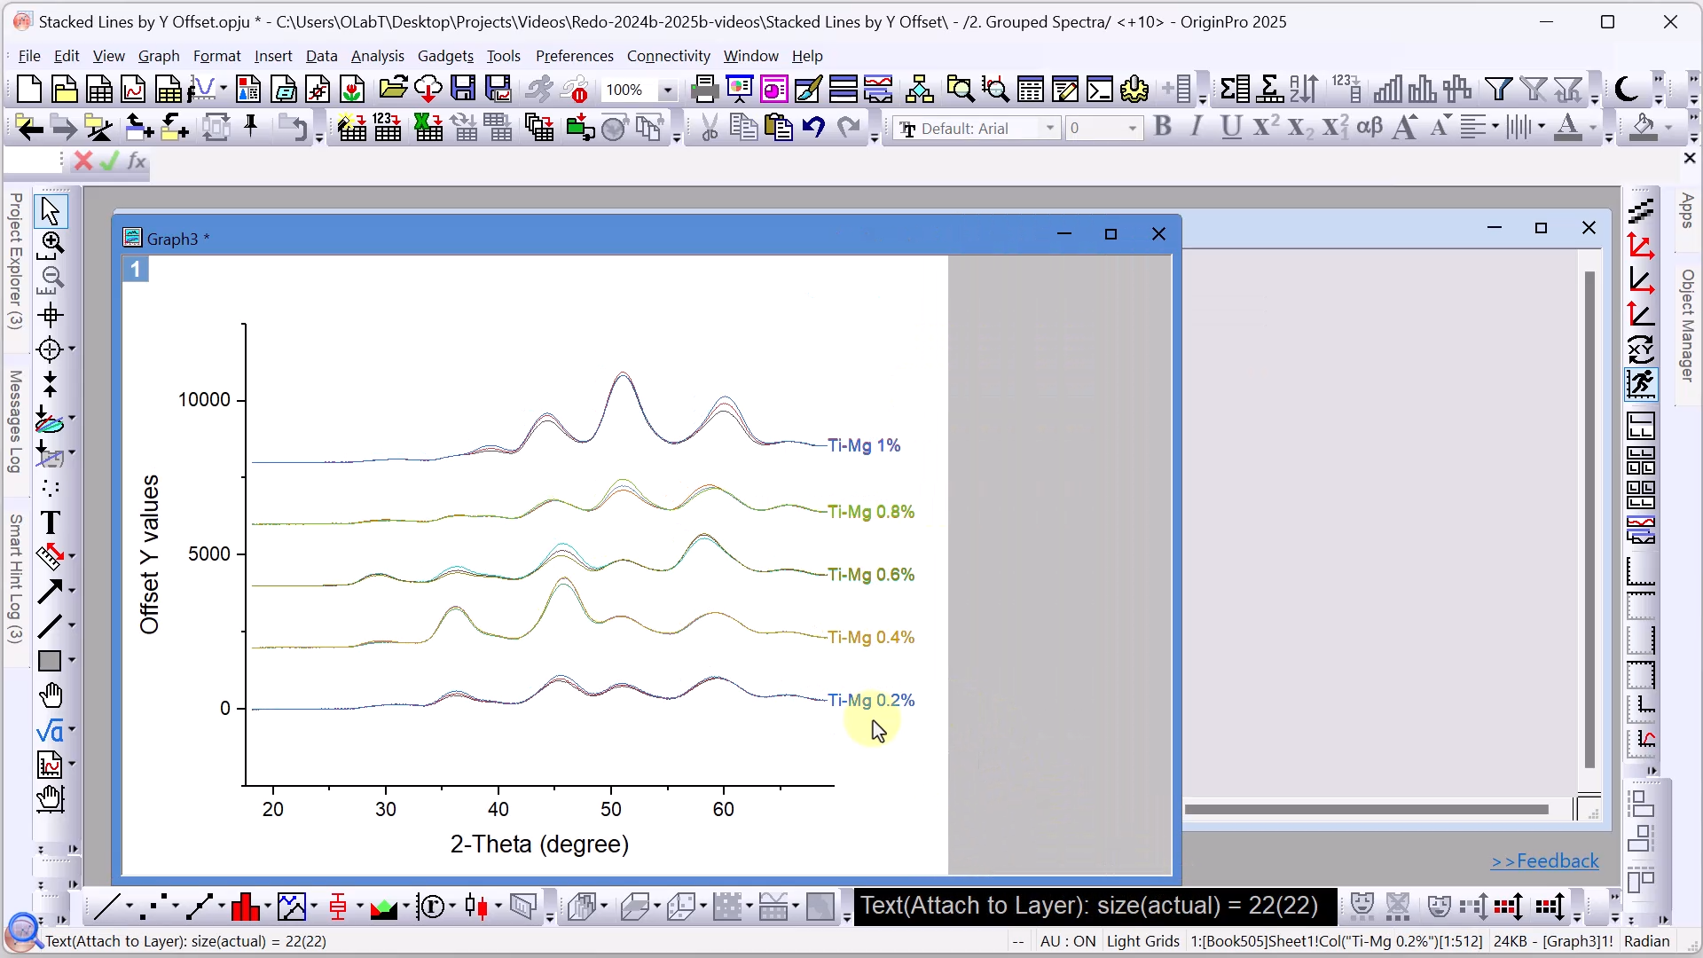Open the Default: Arial font dropdown

click(1050, 129)
